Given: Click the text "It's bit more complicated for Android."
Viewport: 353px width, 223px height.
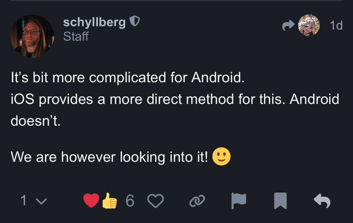Looking at the screenshot, I should coord(127,78).
